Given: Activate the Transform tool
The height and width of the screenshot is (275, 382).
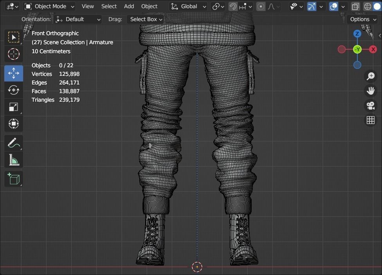Looking at the screenshot, I should [14, 124].
